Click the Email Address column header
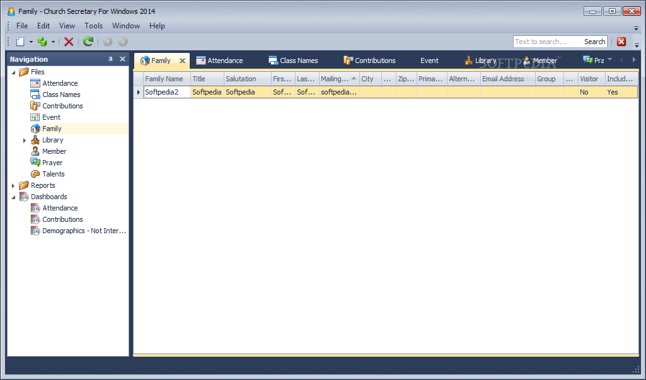 pyautogui.click(x=507, y=79)
